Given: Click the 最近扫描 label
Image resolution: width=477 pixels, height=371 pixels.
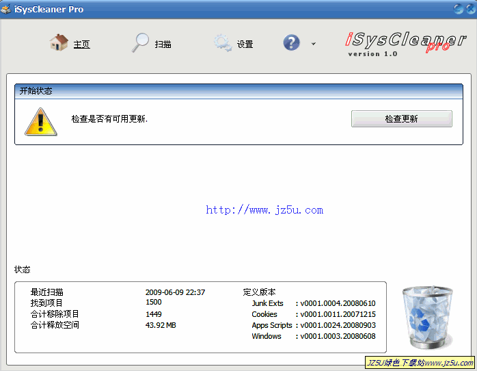Looking at the screenshot, I should coord(46,292).
